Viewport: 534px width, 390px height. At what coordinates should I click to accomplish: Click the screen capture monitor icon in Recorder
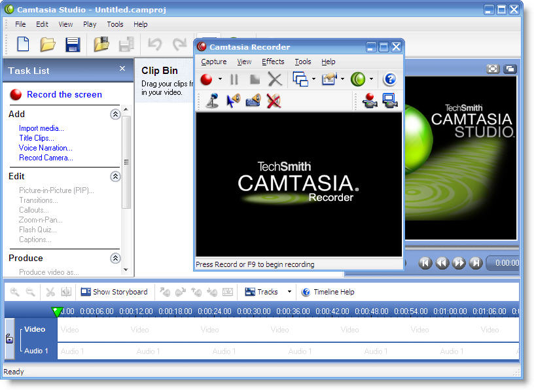390,101
